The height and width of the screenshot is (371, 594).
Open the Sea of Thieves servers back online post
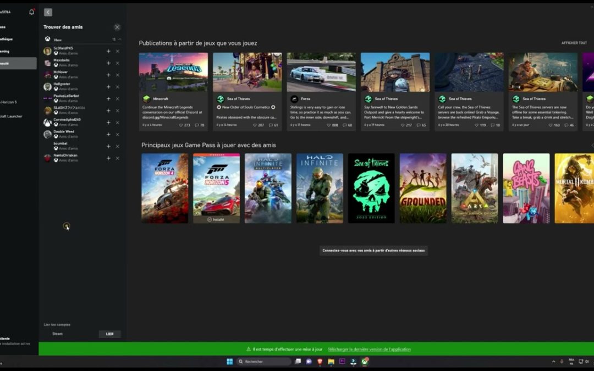[469, 92]
